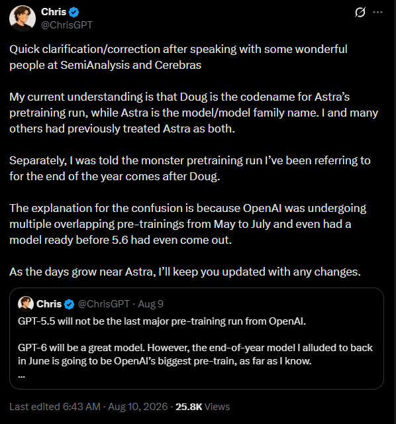Open the small avatar in the quoted post

click(26, 303)
